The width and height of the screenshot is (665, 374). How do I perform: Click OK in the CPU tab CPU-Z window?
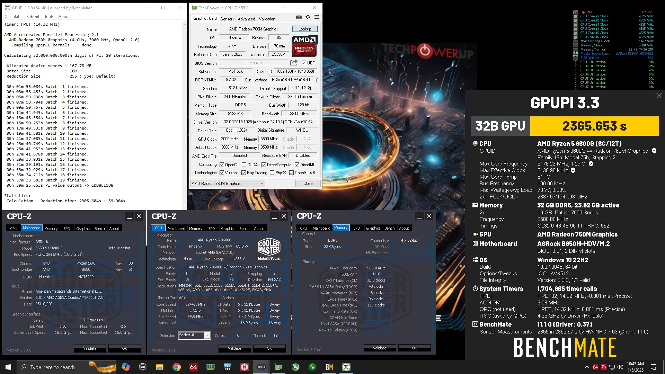269,348
